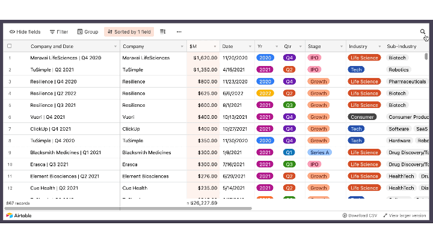Select Element Biosciences | Q2 2021 cell
The height and width of the screenshot is (243, 433).
coord(64,176)
